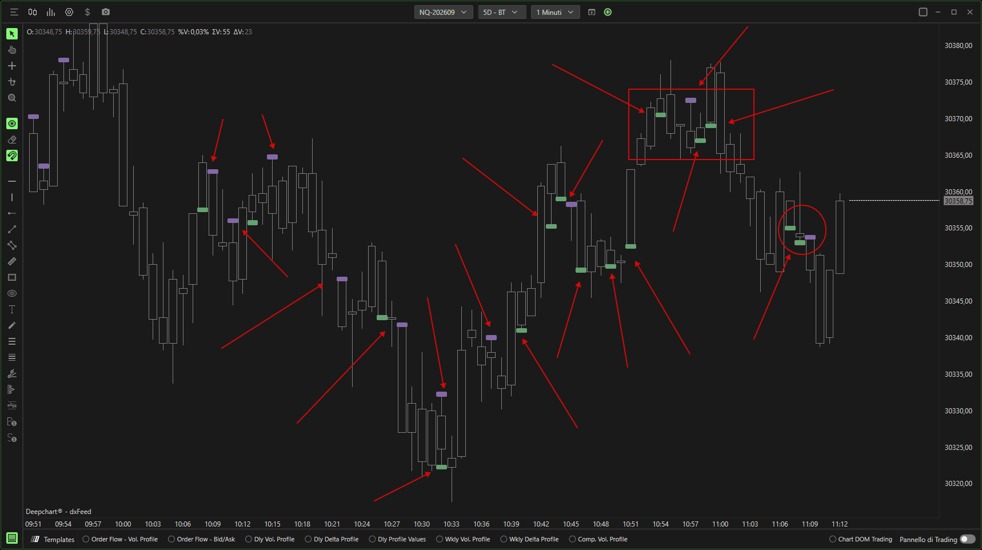Image resolution: width=982 pixels, height=550 pixels.
Task: Select the S dollar sell order tool
Action: pyautogui.click(x=12, y=438)
